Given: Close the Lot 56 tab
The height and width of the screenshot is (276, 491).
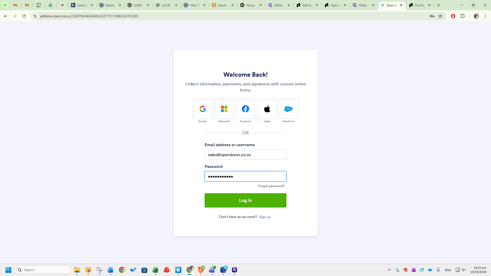Looking at the screenshot, I should 176,5.
